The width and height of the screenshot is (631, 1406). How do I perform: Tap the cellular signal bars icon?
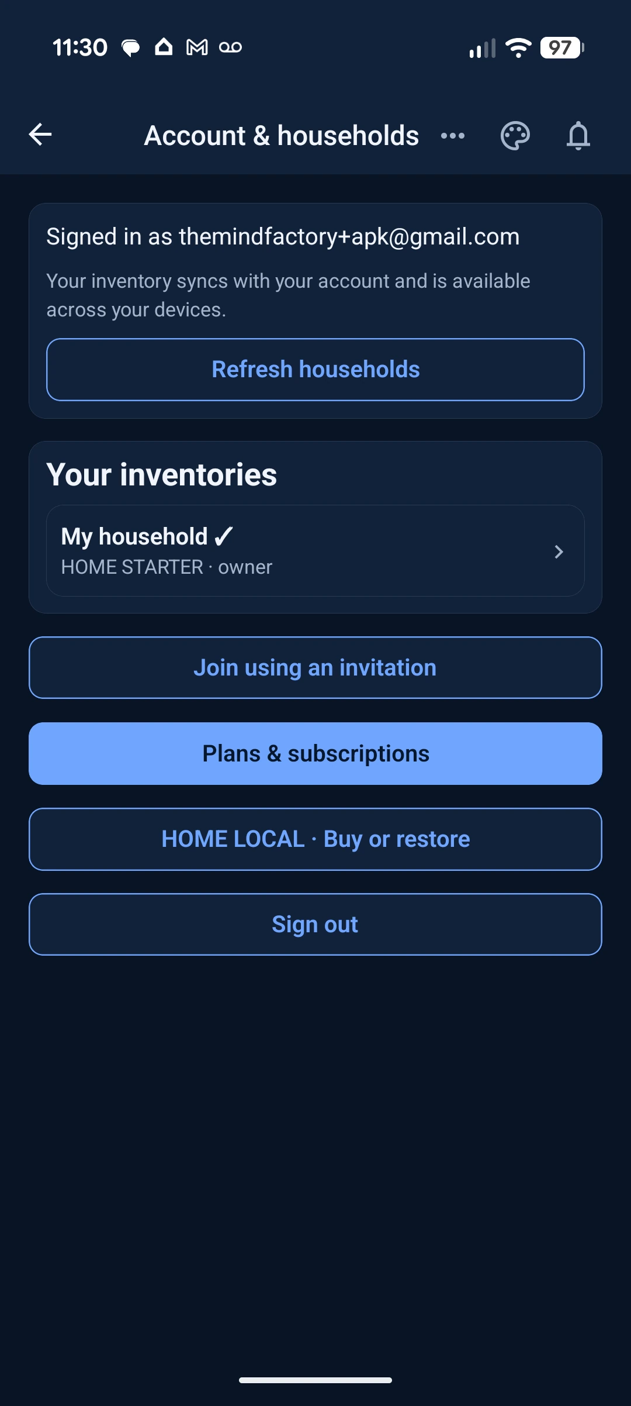483,48
